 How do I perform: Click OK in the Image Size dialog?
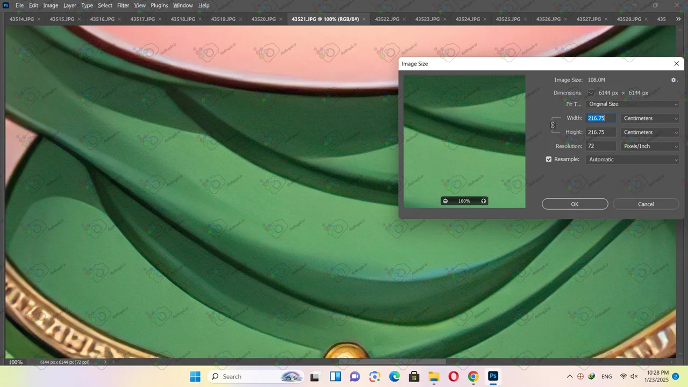575,204
